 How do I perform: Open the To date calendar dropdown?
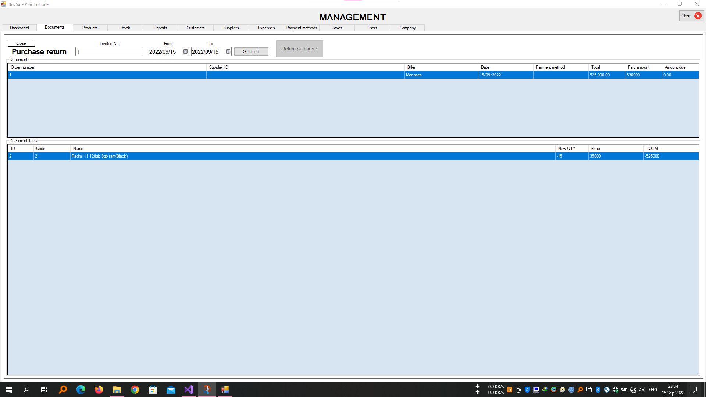(x=228, y=52)
